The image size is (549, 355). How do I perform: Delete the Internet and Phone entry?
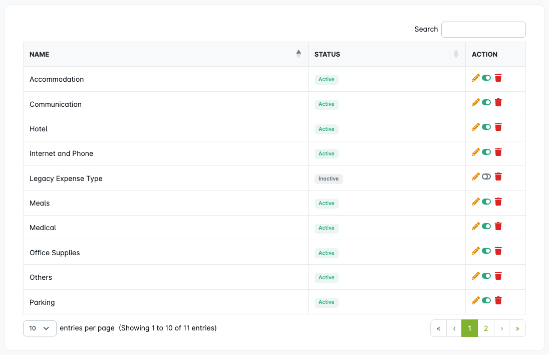[x=498, y=152]
